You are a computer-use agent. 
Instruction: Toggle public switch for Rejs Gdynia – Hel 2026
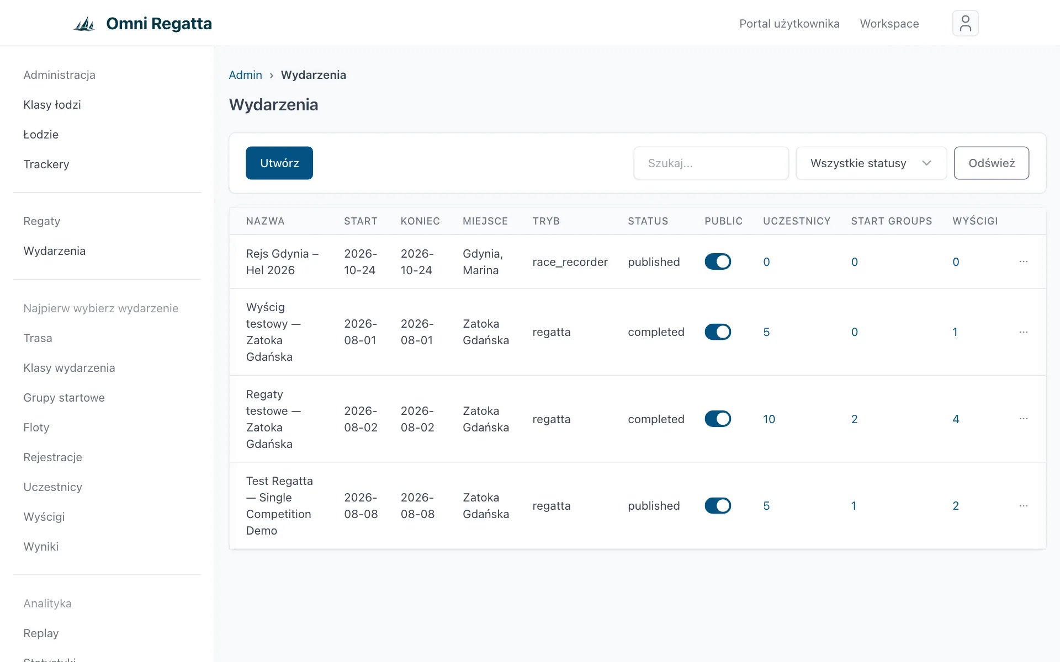tap(718, 261)
